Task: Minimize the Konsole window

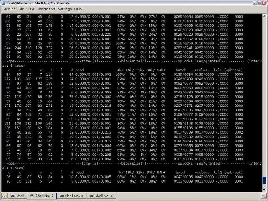Action: [x=255, y=3]
